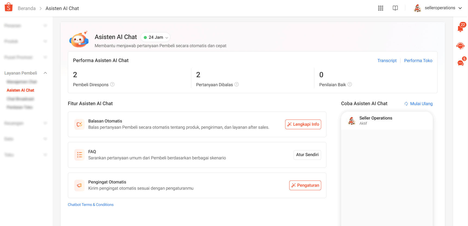Screen dimensions: 468x226
Task: Click the Pembeli Direspons label
Action: [x=91, y=85]
